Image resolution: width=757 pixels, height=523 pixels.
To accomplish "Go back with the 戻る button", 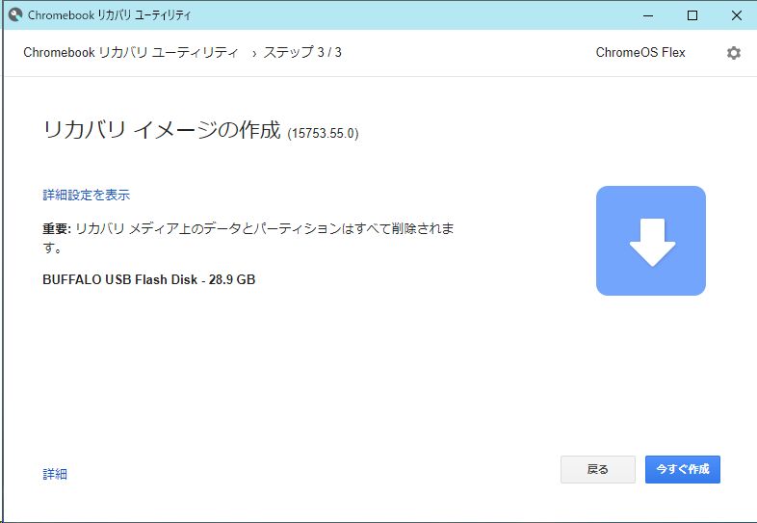I will [598, 469].
